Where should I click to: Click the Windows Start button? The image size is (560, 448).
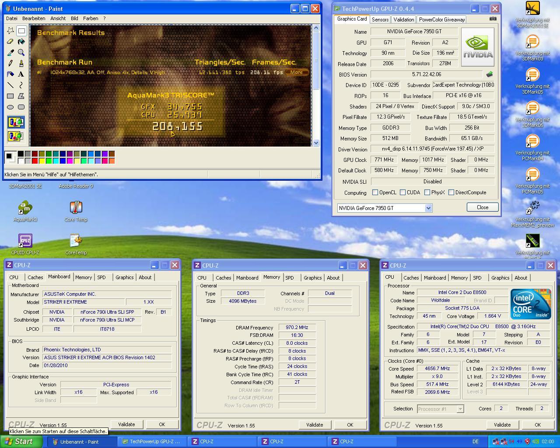[x=21, y=441]
